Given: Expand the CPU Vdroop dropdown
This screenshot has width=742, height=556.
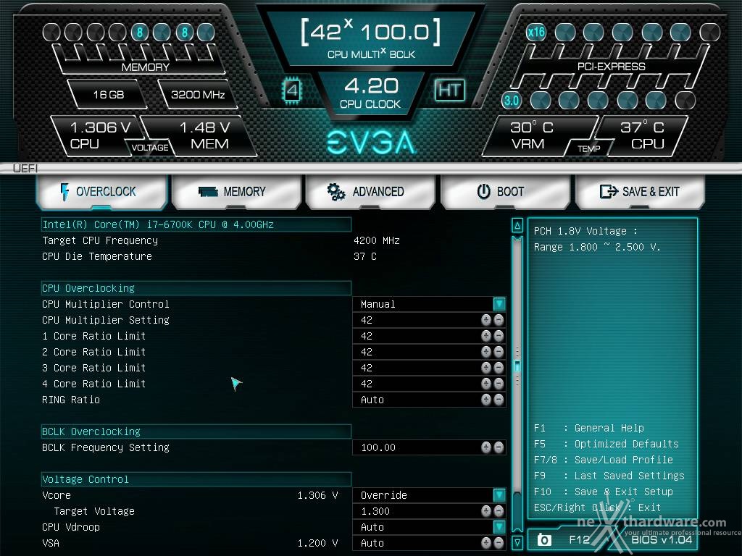Looking at the screenshot, I should 499,527.
